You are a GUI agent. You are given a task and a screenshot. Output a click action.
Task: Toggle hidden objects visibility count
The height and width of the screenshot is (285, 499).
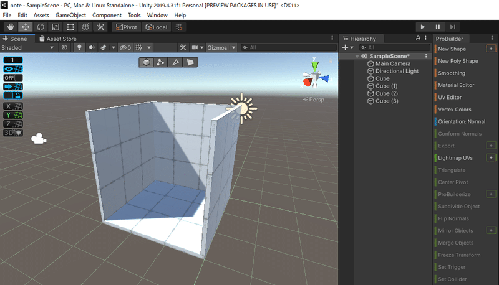125,47
